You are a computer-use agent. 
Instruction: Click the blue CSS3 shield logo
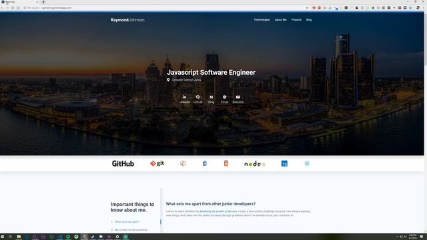click(205, 163)
